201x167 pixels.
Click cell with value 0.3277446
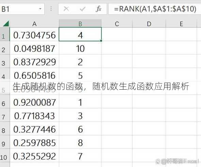pyautogui.click(x=34, y=128)
